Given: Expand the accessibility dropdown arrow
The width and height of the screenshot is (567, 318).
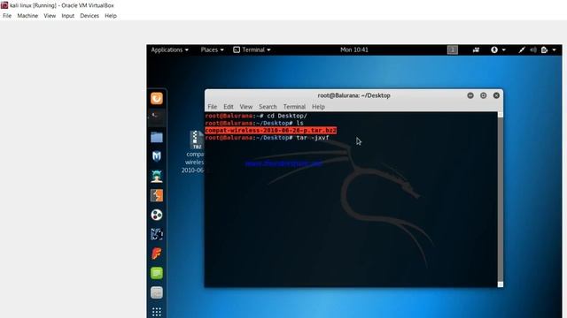Looking at the screenshot, I should click(504, 49).
